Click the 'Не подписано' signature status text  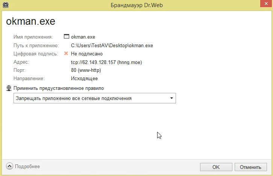pos(86,54)
